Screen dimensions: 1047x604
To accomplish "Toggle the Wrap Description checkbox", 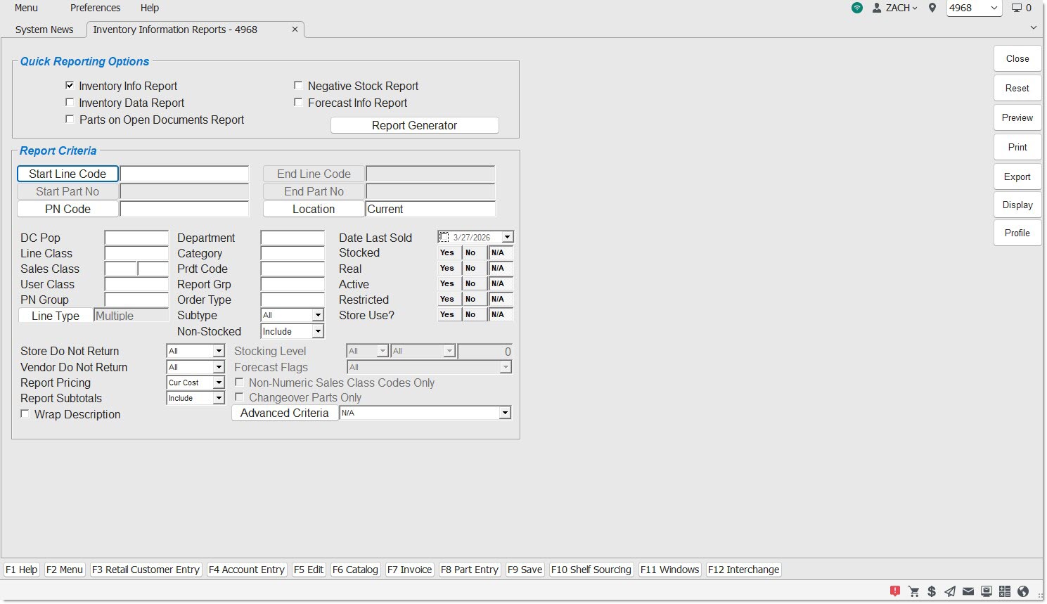I will click(25, 414).
